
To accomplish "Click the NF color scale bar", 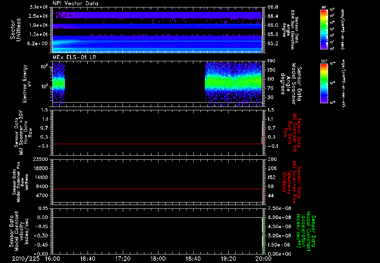I will (323, 30).
